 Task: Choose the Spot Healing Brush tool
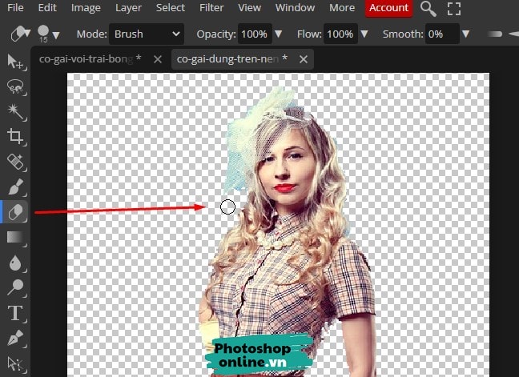pos(15,162)
